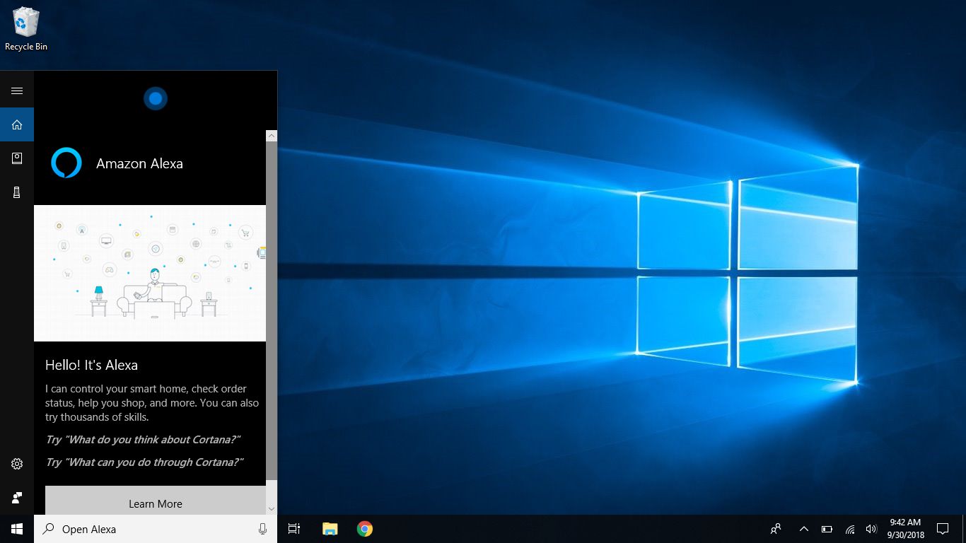Open the Recycle Bin desktop icon
This screenshot has width=966, height=543.
click(x=26, y=29)
